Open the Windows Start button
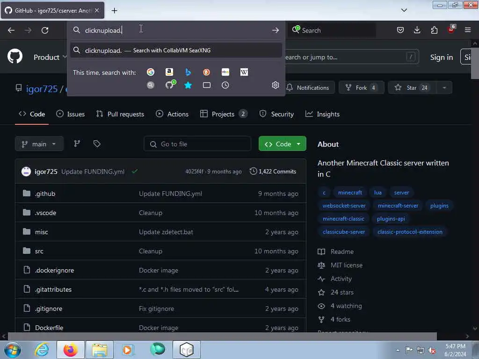This screenshot has width=479, height=359. pyautogui.click(x=12, y=350)
